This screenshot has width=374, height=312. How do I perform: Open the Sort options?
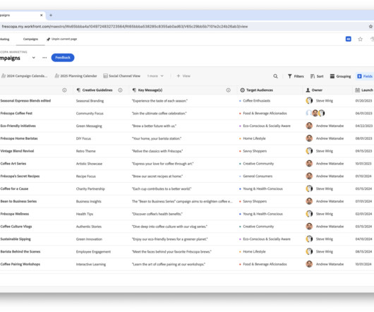317,76
